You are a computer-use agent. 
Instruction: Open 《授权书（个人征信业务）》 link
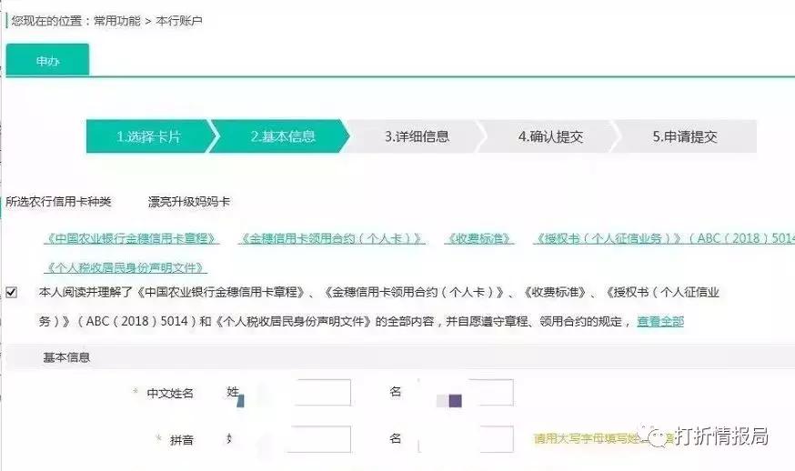click(664, 238)
